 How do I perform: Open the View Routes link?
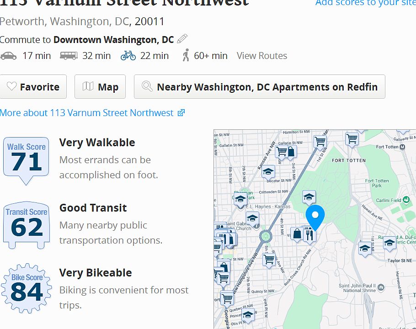point(262,56)
